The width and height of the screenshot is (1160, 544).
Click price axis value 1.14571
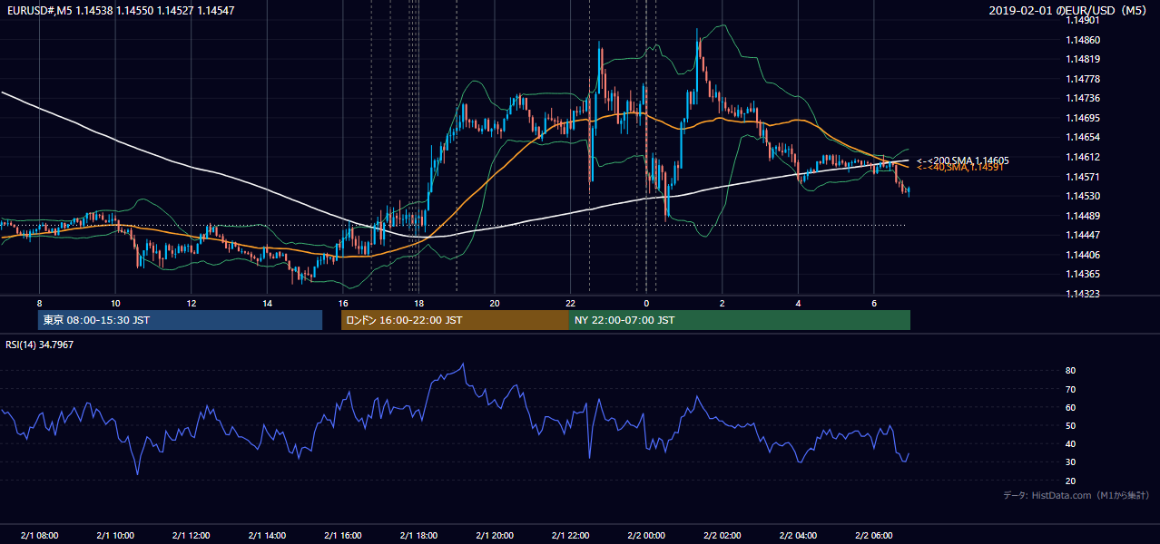1083,177
